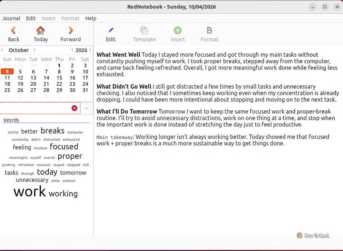Click 'today' in the word cloud
Image resolution: width=343 pixels, height=251 pixels.
[x=47, y=172]
